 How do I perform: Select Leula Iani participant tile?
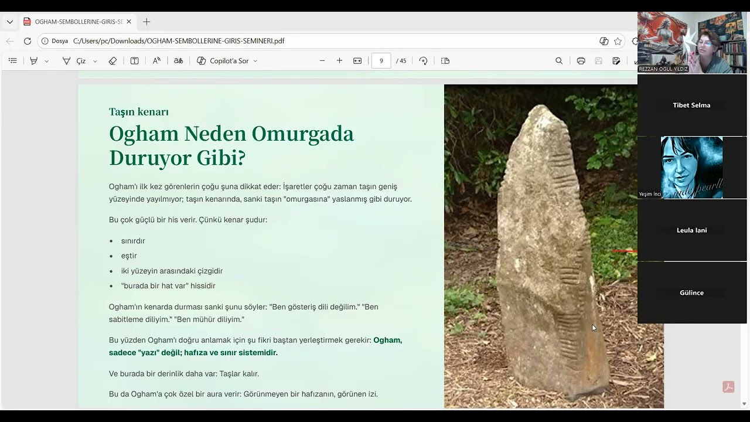click(x=692, y=230)
